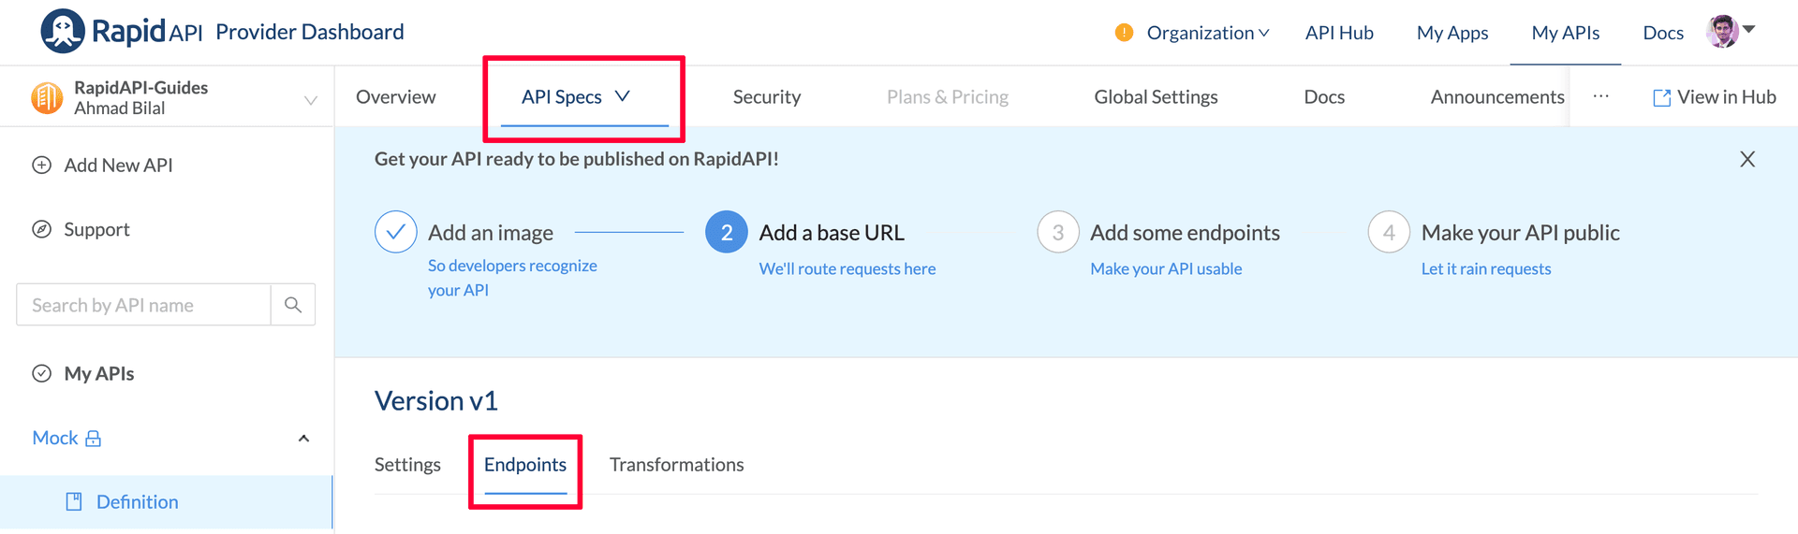Collapse the Mock API tree
Image resolution: width=1798 pixels, height=534 pixels.
tap(303, 439)
